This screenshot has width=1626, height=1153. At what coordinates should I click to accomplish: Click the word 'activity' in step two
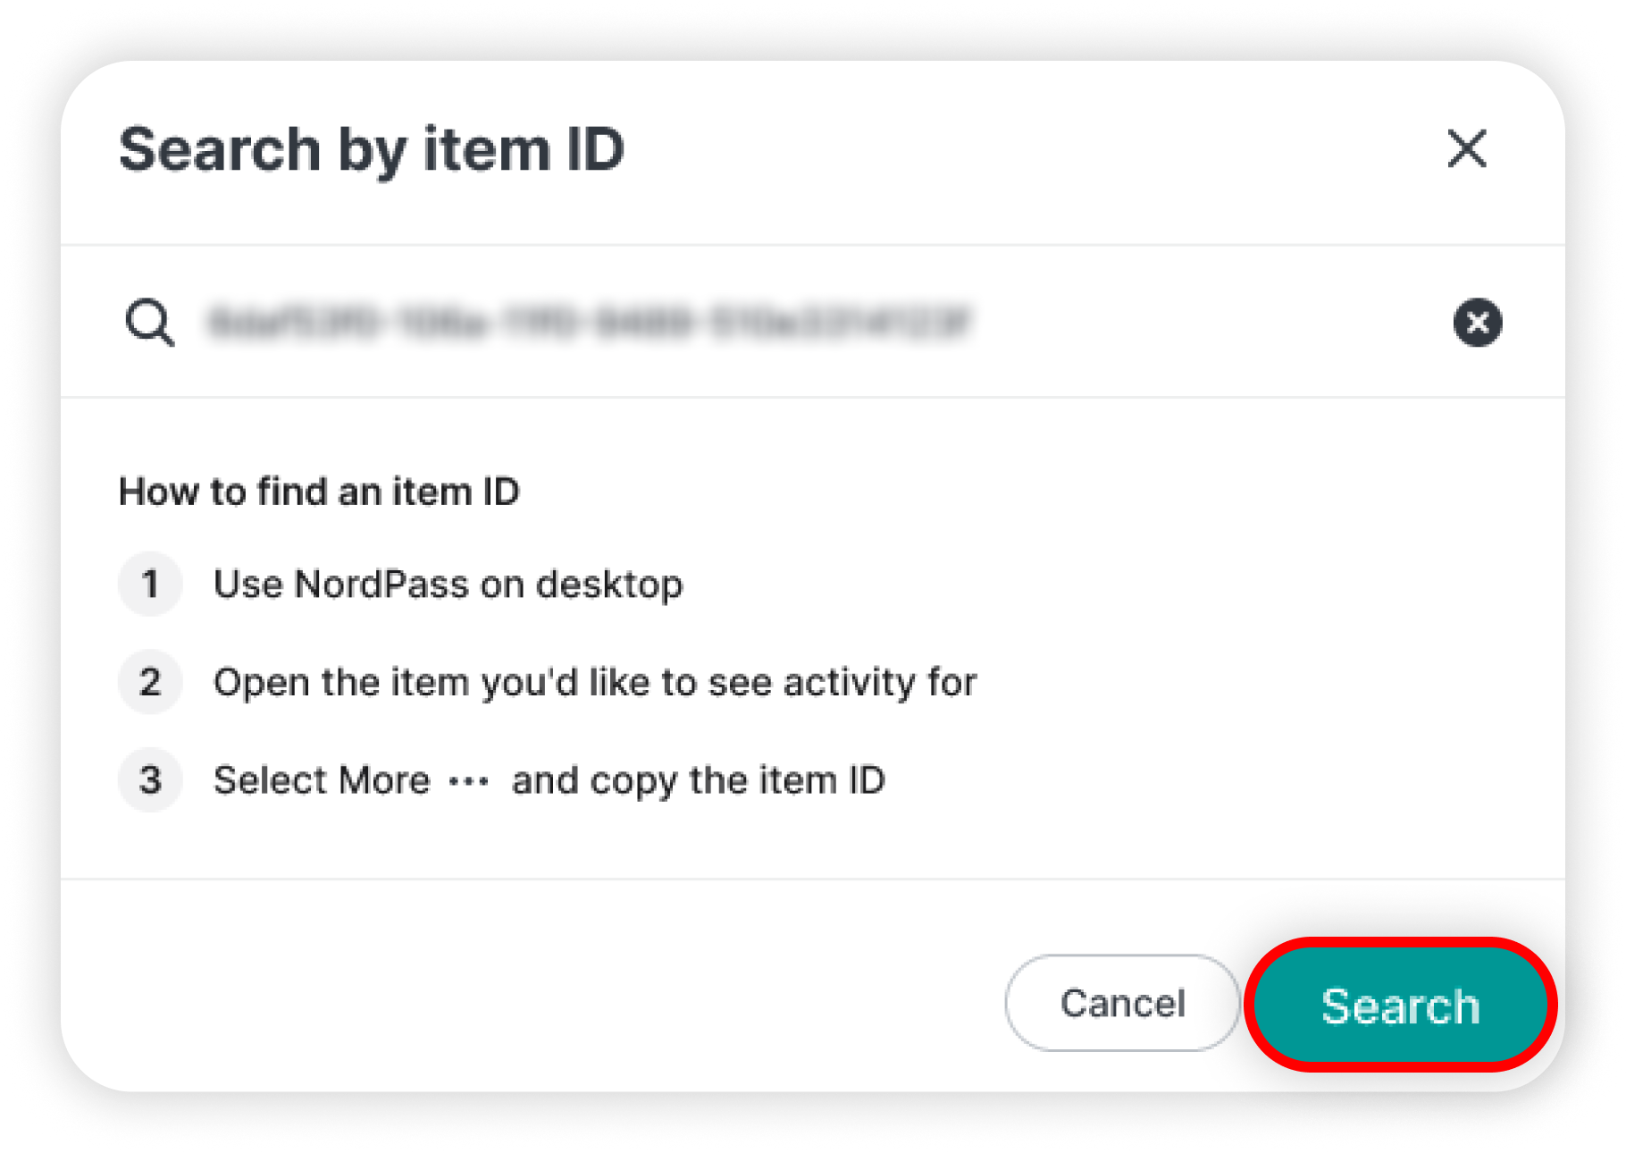(x=849, y=683)
